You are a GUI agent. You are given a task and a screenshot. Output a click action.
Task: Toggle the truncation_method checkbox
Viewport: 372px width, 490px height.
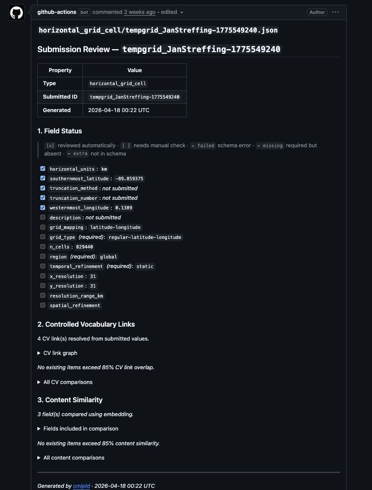point(43,188)
